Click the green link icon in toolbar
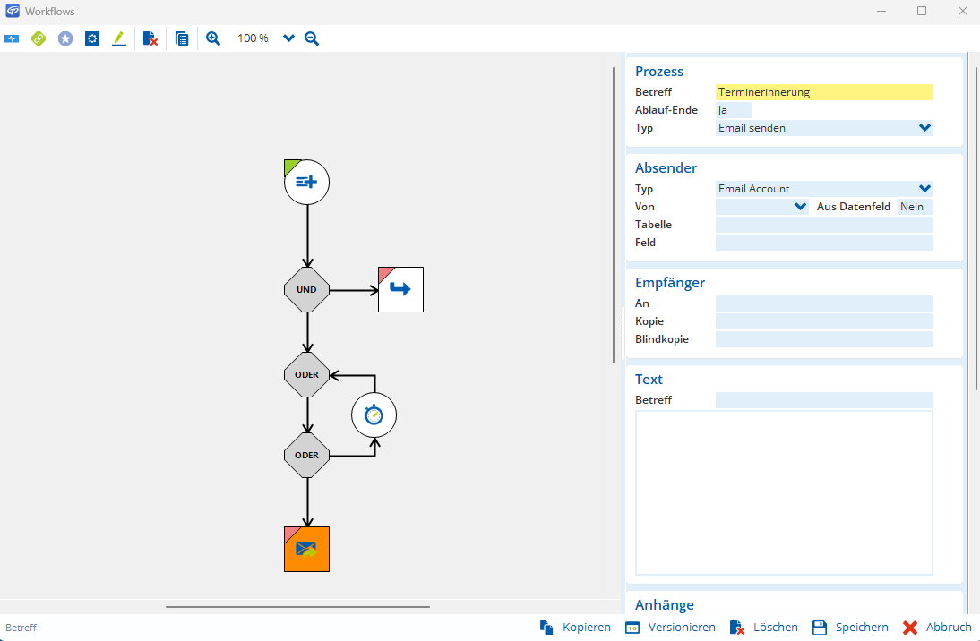This screenshot has width=980, height=641. tap(39, 38)
